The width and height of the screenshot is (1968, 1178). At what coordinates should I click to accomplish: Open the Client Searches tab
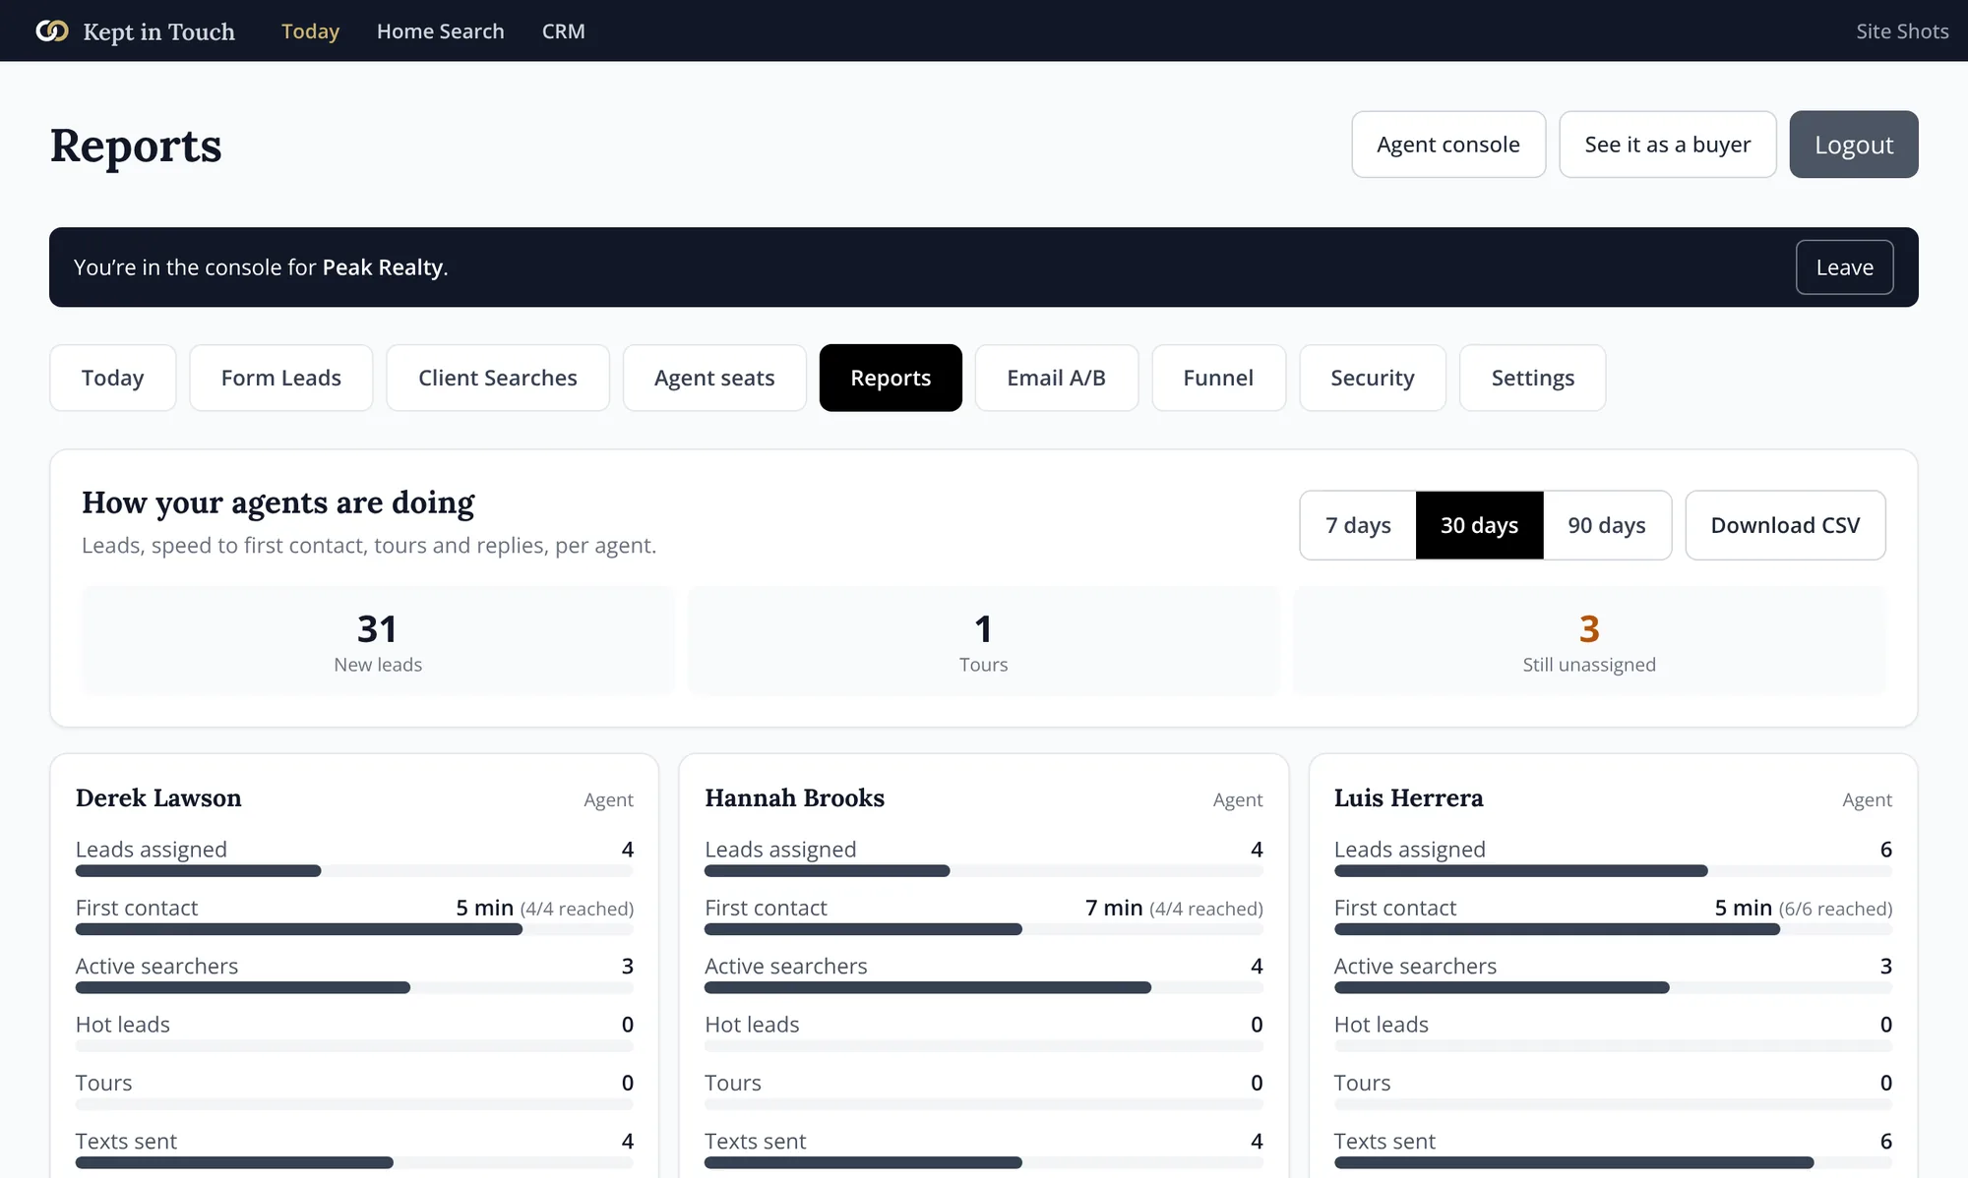(x=498, y=378)
